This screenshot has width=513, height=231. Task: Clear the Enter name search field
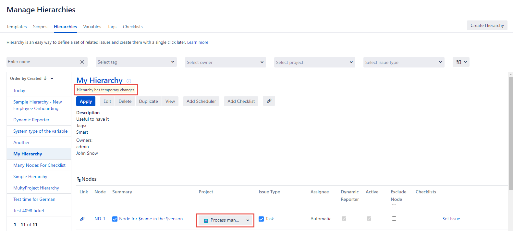[82, 62]
